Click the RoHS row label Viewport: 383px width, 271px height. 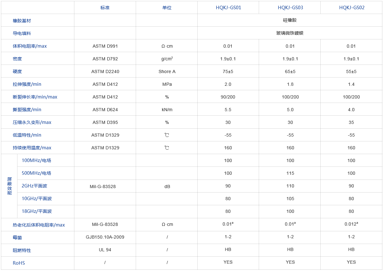coord(19,263)
